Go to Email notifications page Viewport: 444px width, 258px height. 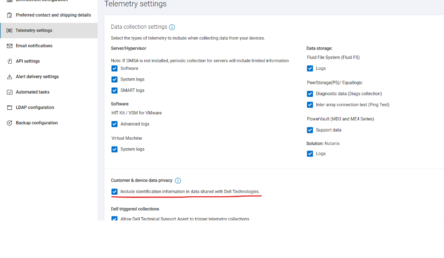point(34,46)
